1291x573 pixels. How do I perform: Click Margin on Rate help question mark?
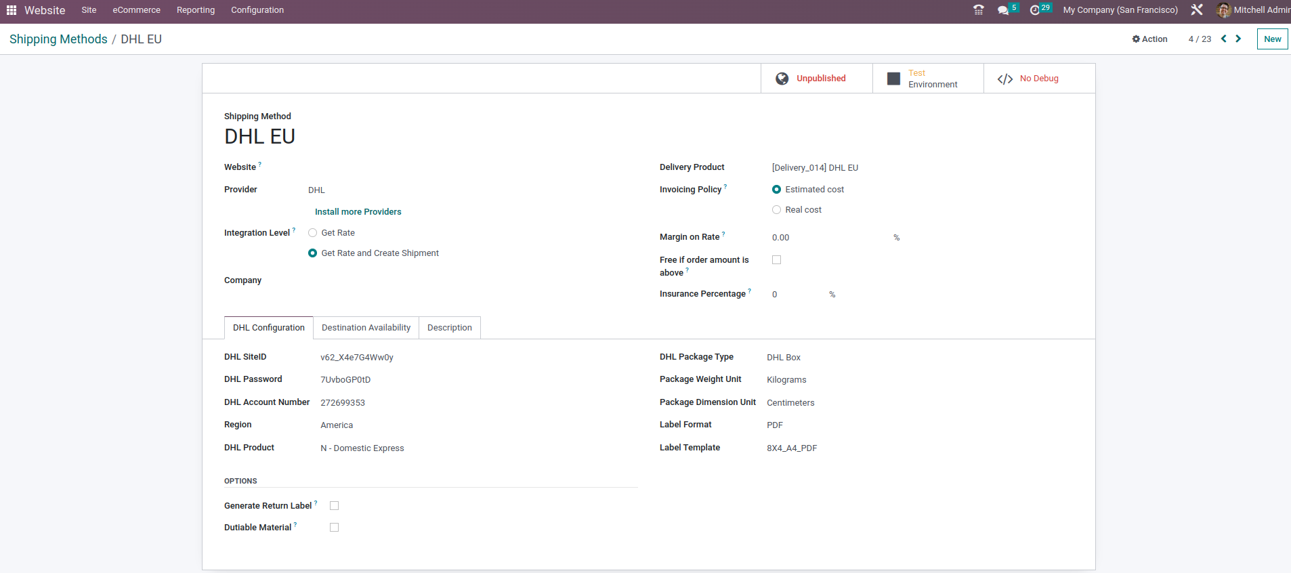723,234
